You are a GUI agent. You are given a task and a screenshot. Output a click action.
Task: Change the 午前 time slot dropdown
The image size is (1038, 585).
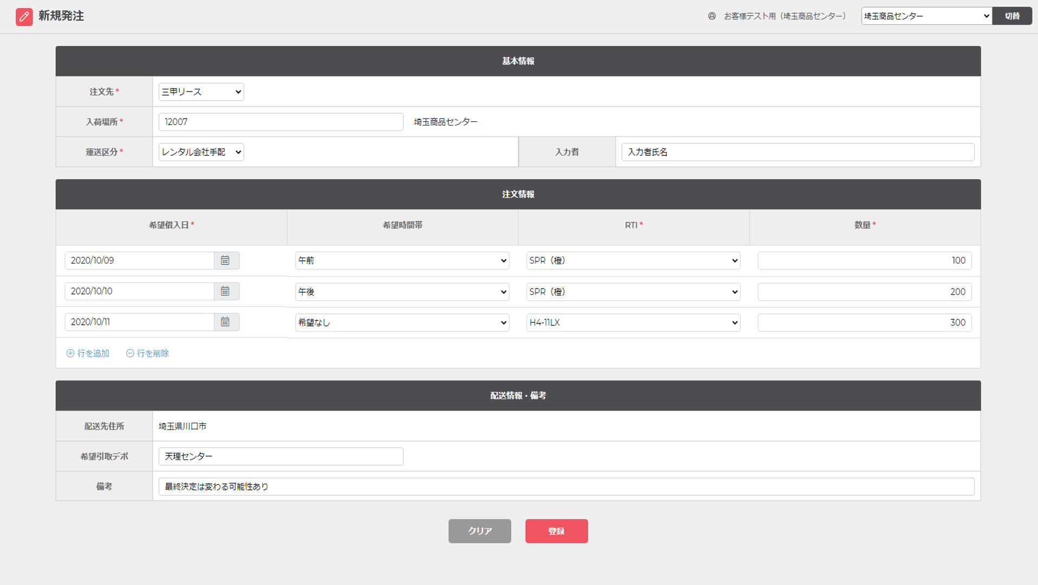click(402, 261)
